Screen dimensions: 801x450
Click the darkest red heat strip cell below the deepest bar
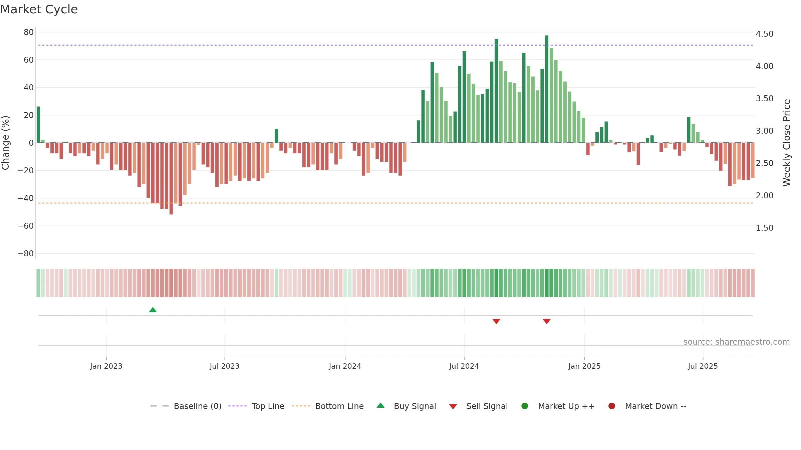[171, 283]
